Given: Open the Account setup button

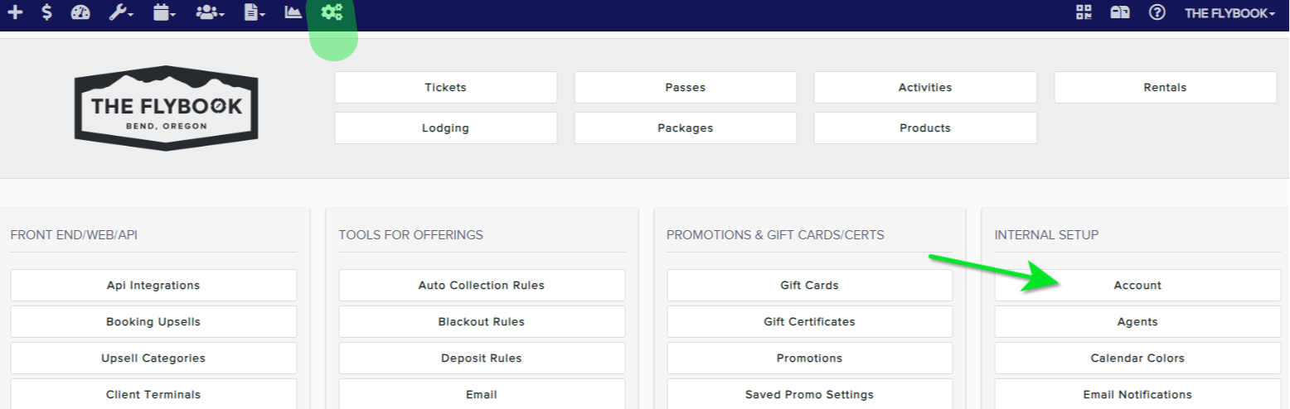Looking at the screenshot, I should pos(1137,285).
